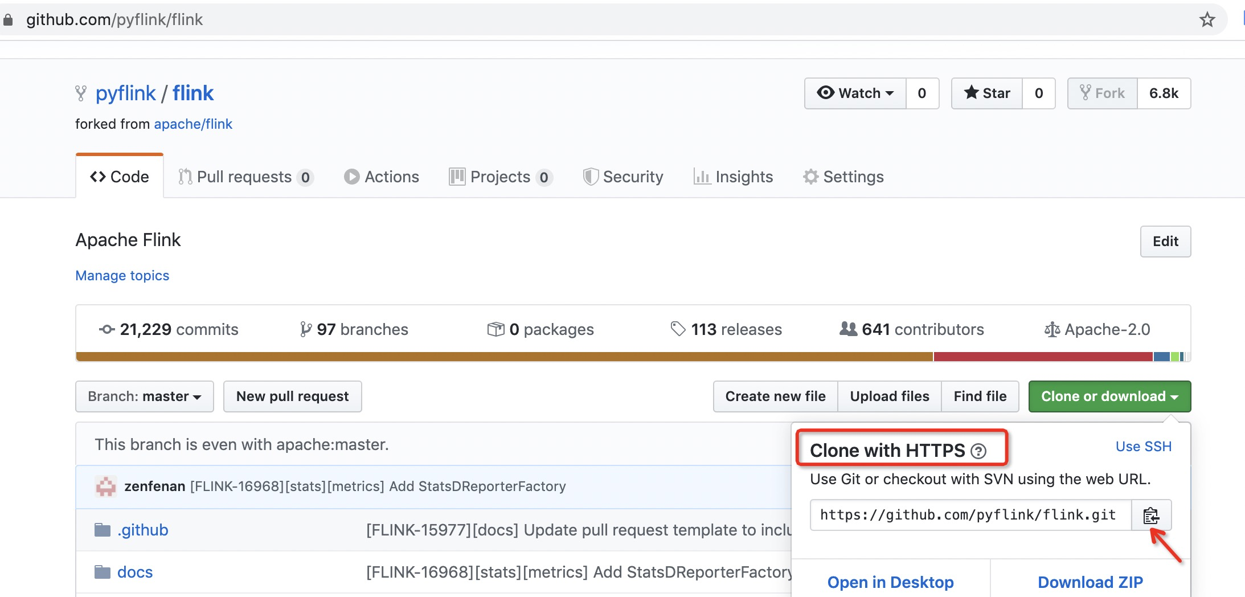Image resolution: width=1245 pixels, height=597 pixels.
Task: View Apache-2.0 license
Action: point(1097,330)
